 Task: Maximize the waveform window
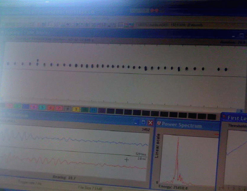143,122
